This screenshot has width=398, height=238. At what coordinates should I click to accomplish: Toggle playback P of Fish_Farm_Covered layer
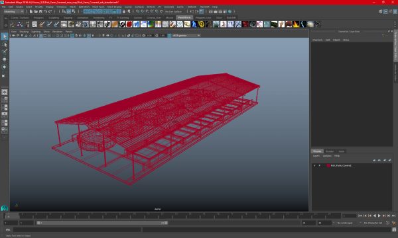tap(320, 166)
